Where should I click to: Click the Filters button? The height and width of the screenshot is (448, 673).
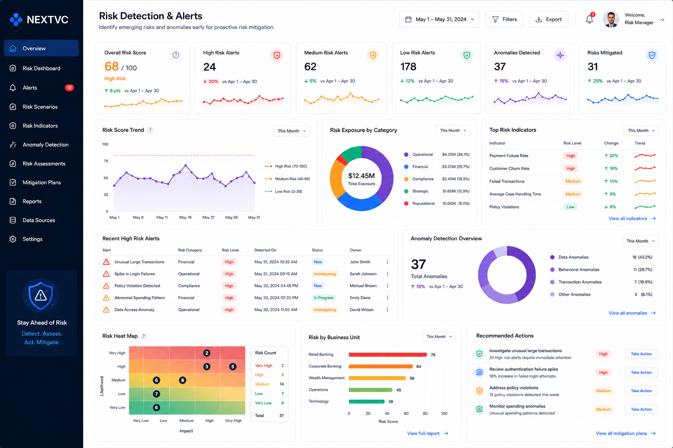point(504,19)
